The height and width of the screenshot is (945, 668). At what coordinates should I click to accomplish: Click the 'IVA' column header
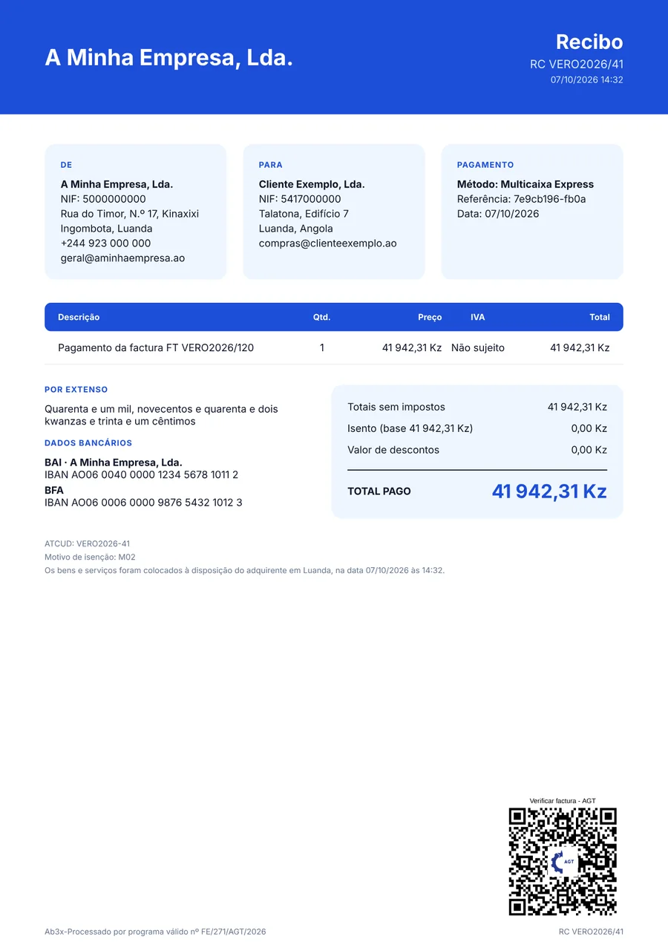click(x=478, y=317)
